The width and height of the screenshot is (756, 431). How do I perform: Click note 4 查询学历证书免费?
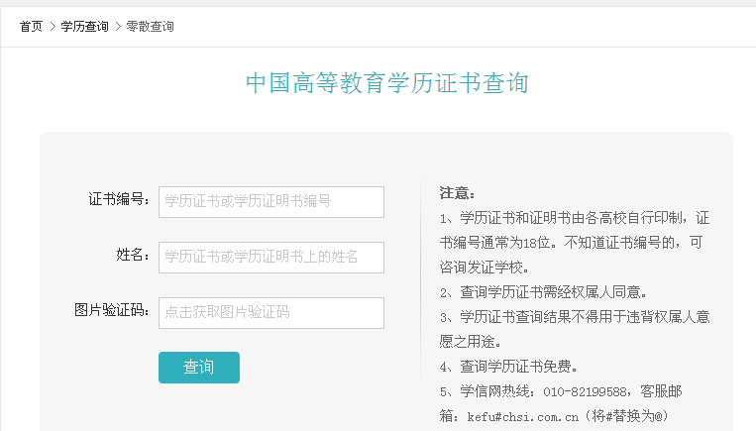coord(508,367)
